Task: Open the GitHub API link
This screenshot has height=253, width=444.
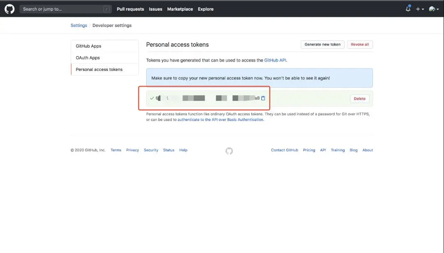Action: [275, 60]
